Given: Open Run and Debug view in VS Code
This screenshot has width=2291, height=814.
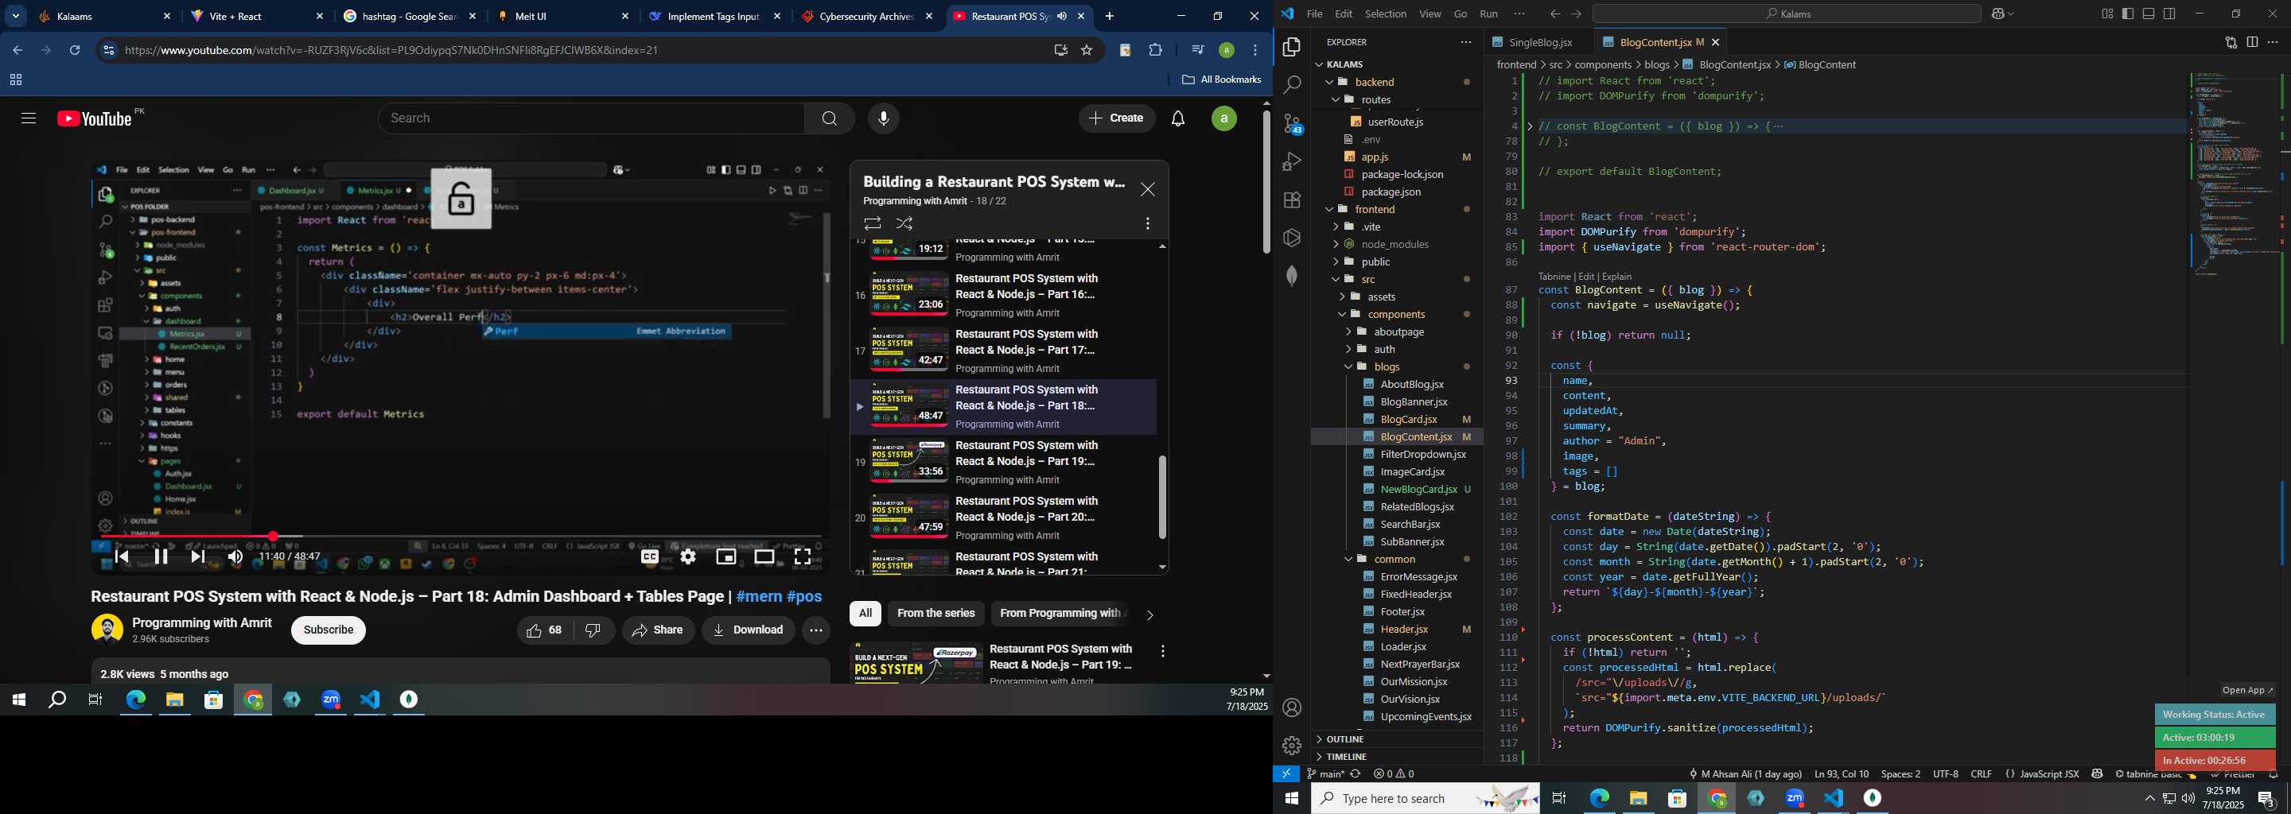Looking at the screenshot, I should [x=1291, y=161].
